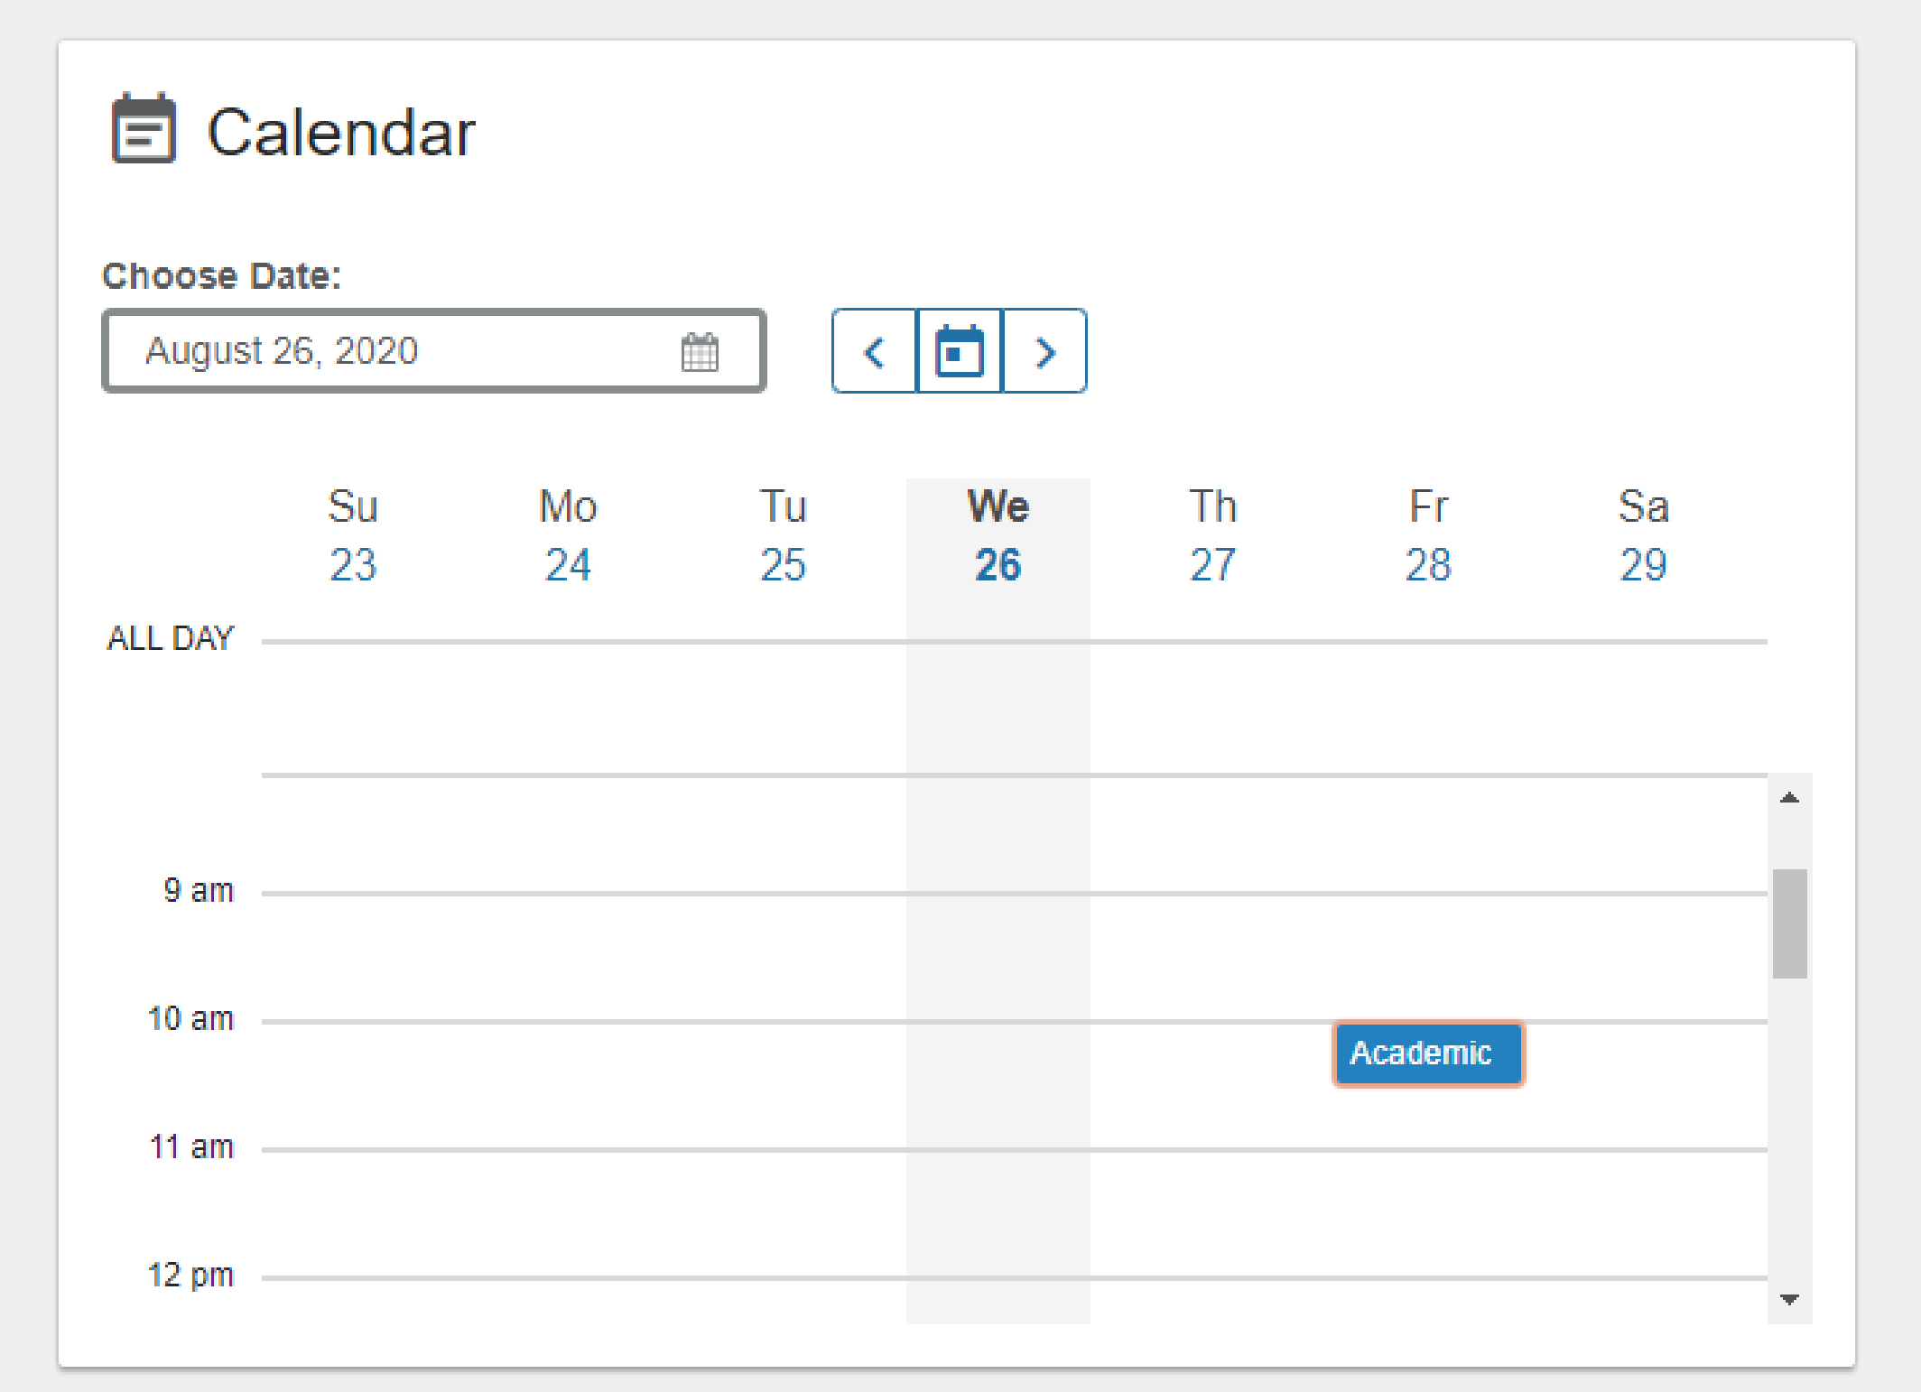The height and width of the screenshot is (1392, 1921).
Task: Click the previous week arrow button
Action: coord(874,351)
